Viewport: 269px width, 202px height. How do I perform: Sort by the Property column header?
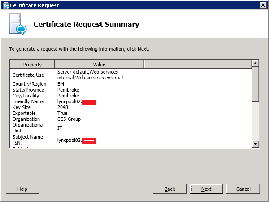32,65
